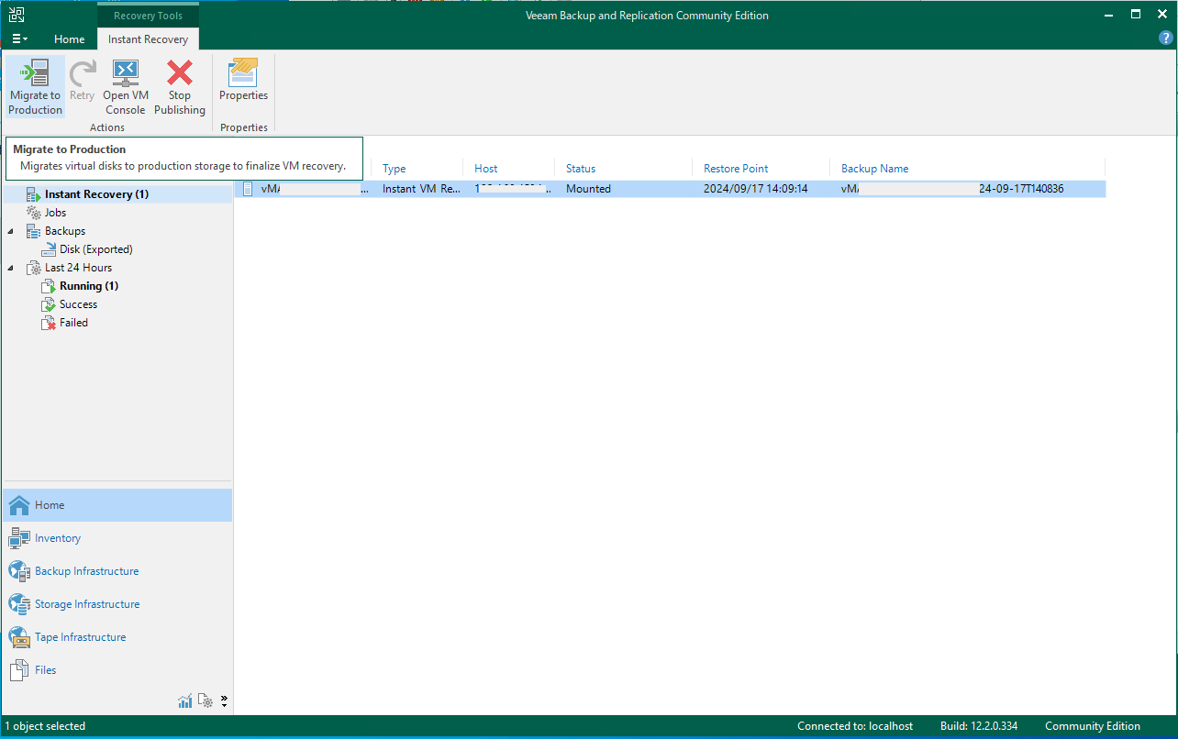The image size is (1178, 739).
Task: Open the main hamburger menu dropdown
Action: (x=19, y=39)
